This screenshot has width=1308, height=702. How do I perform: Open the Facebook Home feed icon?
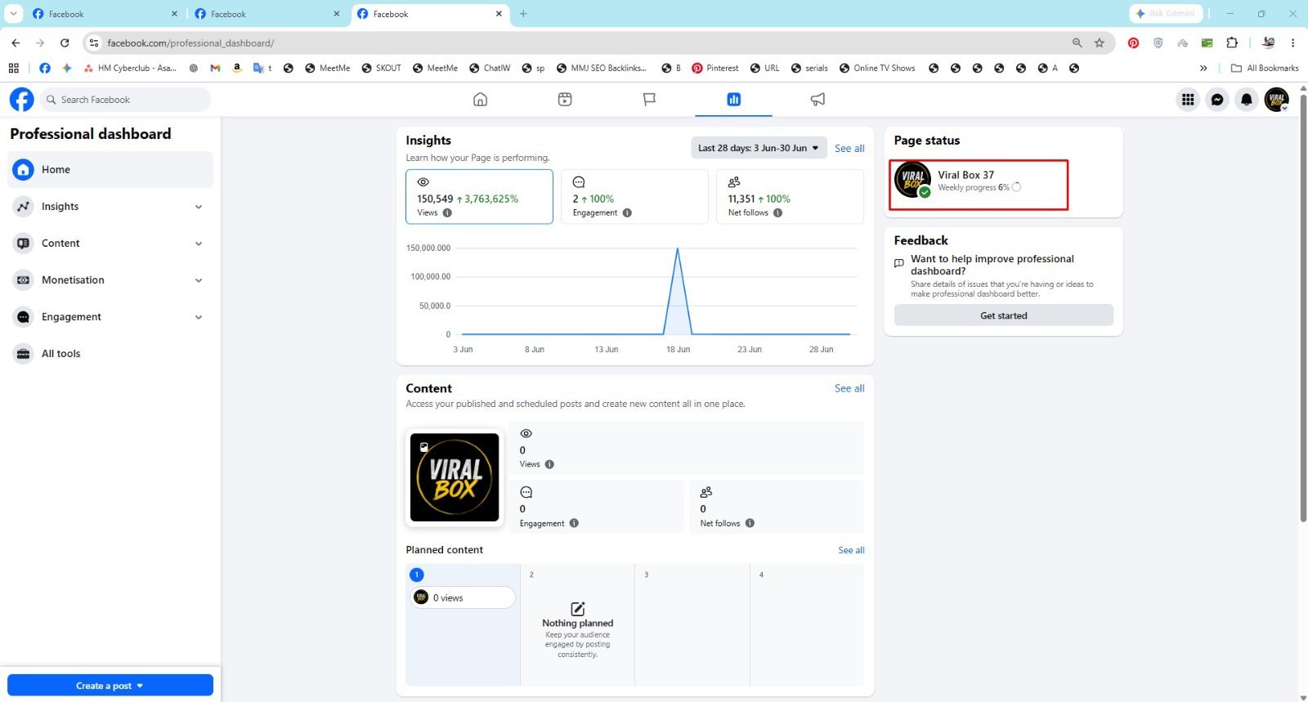click(480, 100)
